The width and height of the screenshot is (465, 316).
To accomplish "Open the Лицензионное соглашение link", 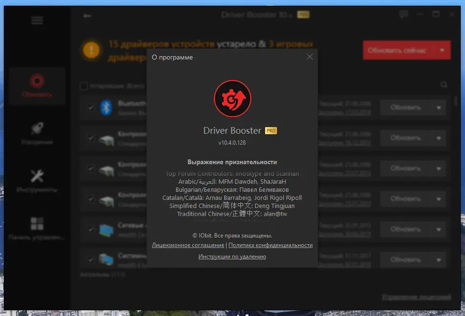I will pos(187,245).
